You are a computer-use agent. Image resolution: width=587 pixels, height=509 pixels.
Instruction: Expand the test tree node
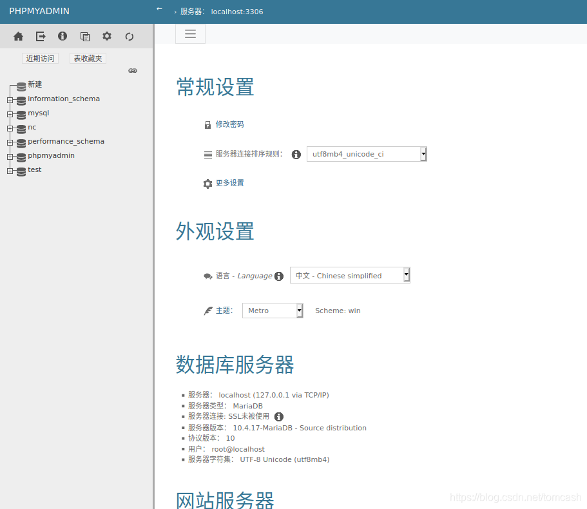10,171
